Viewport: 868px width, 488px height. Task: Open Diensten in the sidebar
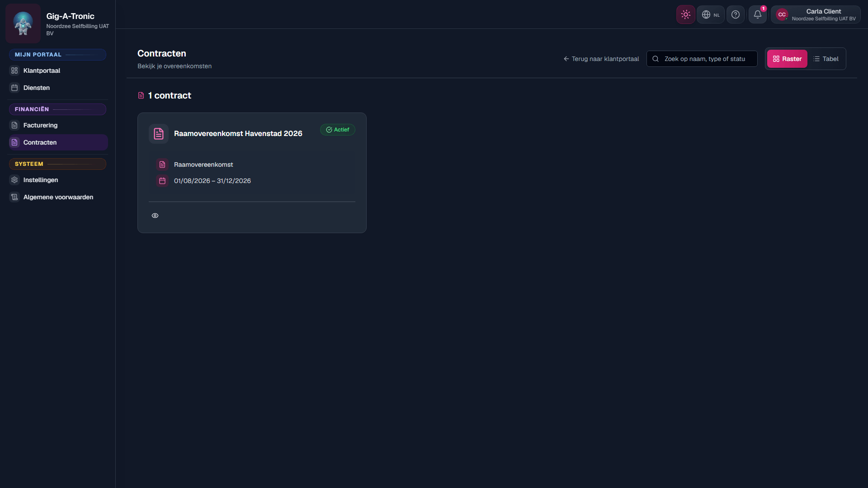(58, 88)
